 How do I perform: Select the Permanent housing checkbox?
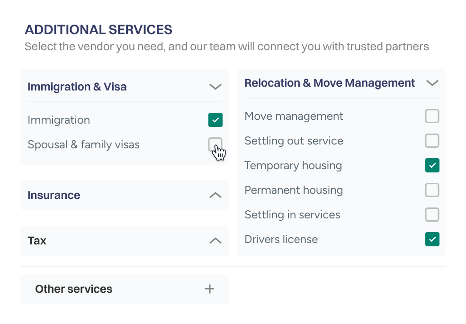tap(432, 190)
